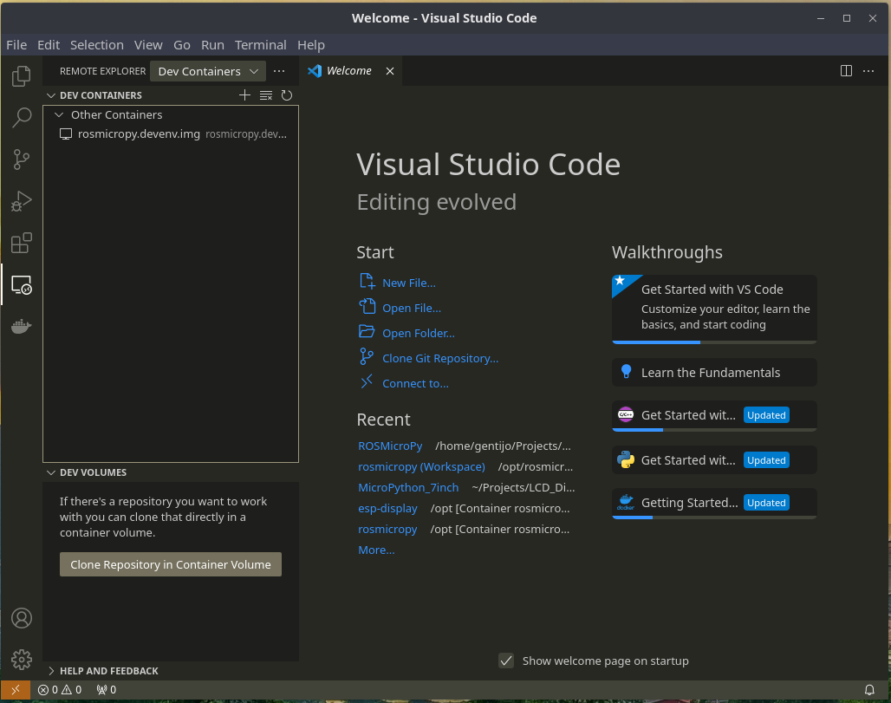Click the New File icon under Start
The height and width of the screenshot is (703, 891).
[367, 282]
